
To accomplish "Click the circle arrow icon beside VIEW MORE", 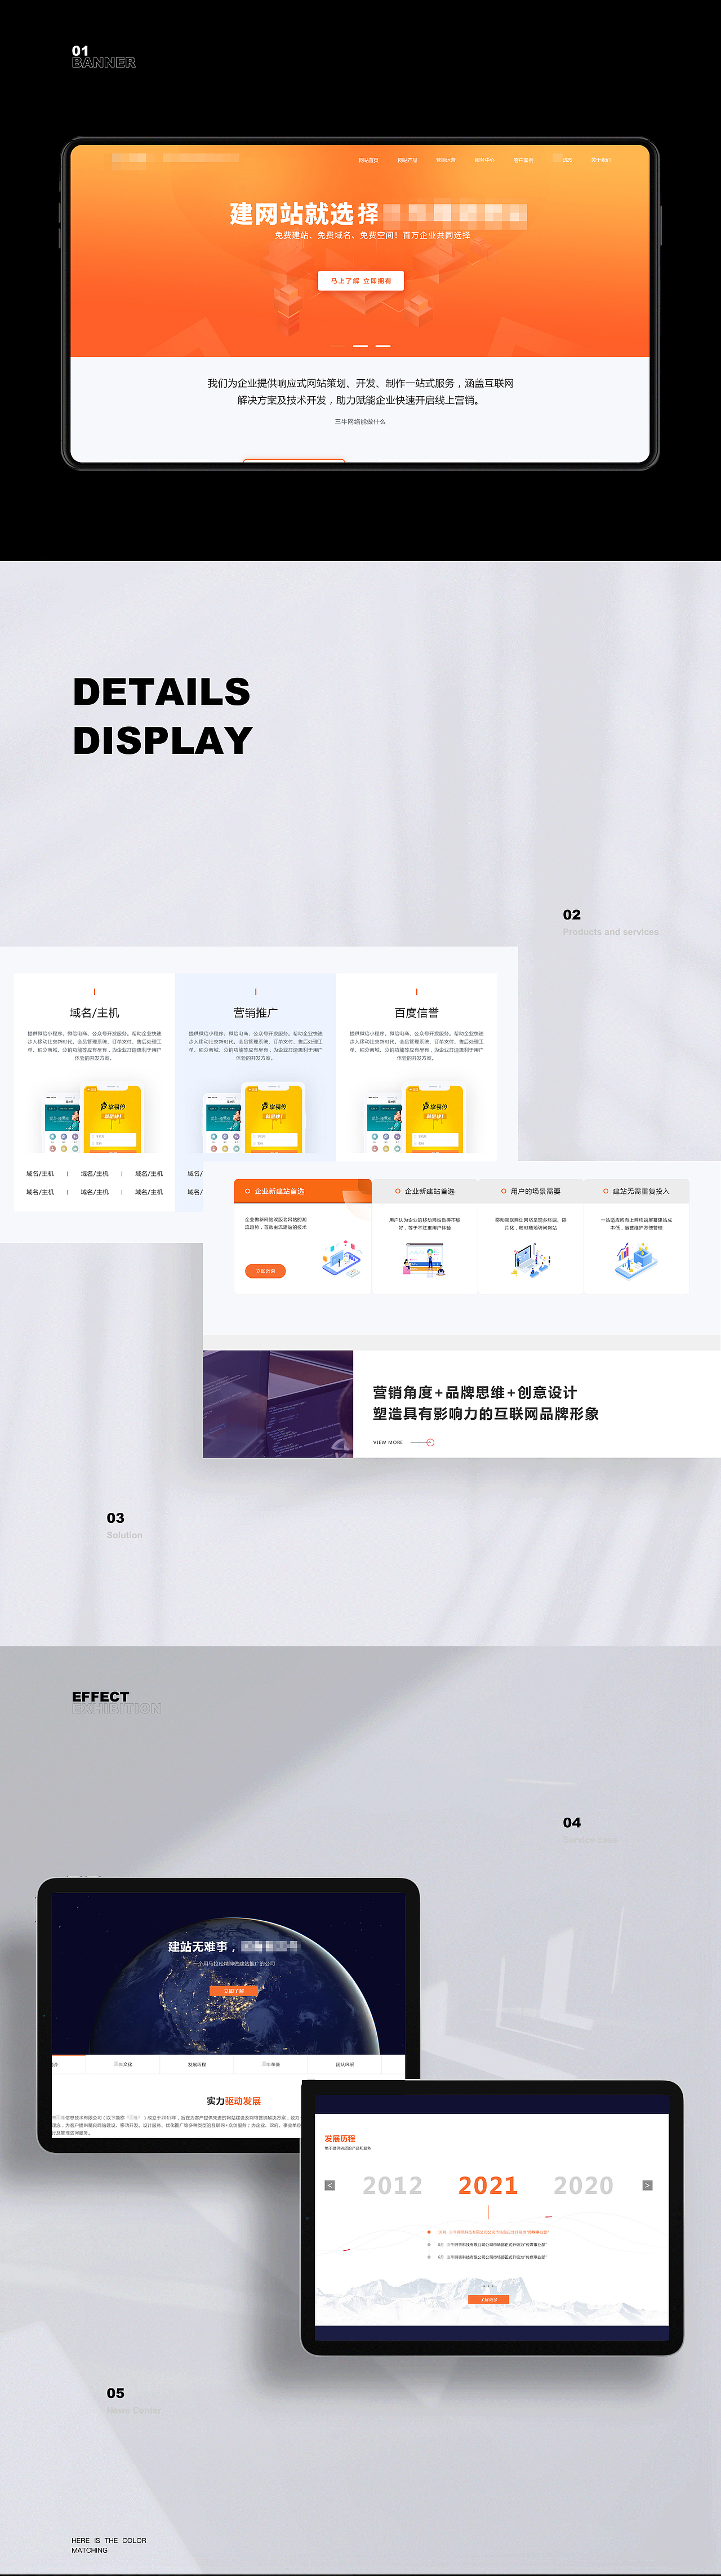I will click(x=430, y=1442).
